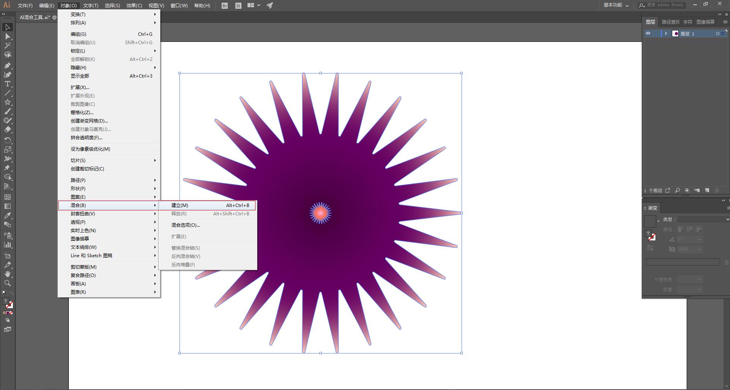The width and height of the screenshot is (730, 390).
Task: Open Bridge (Br) from top bar
Action: [225, 5]
